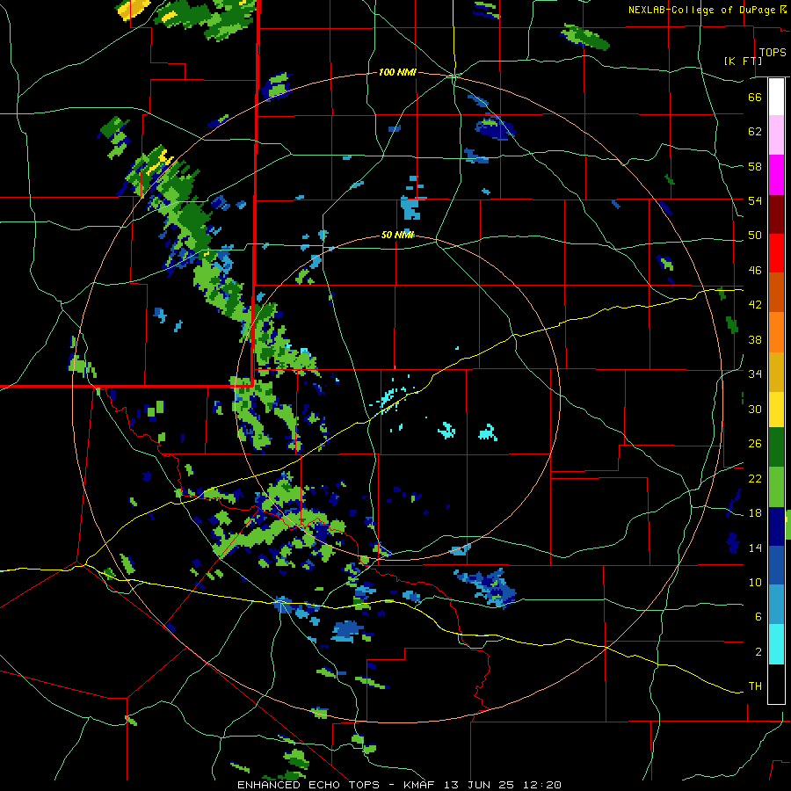Screen dimensions: 791x791
Task: Click the dark orange legend swatch
Action: pos(776,292)
